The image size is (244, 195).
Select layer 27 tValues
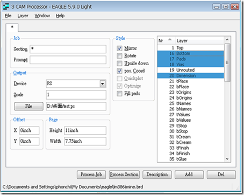(191, 115)
